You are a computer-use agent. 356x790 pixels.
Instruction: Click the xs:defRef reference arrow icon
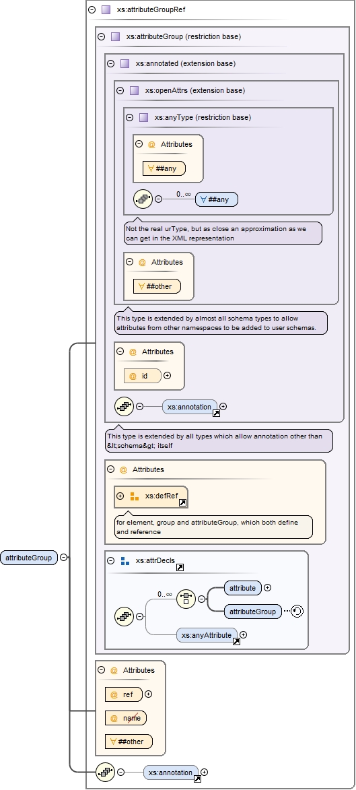[183, 503]
